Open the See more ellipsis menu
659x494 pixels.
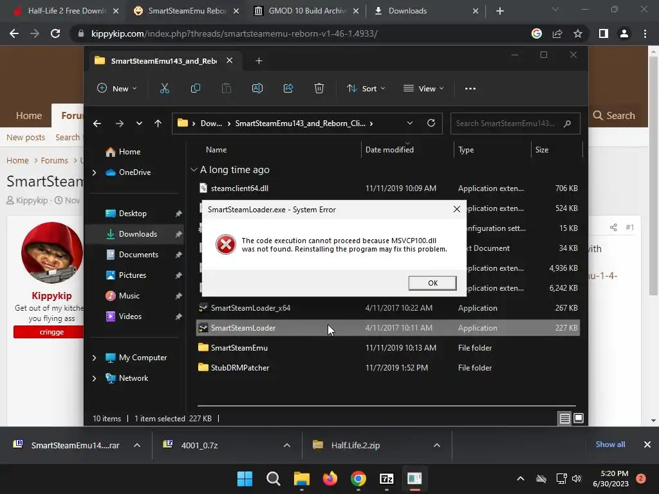coord(470,89)
